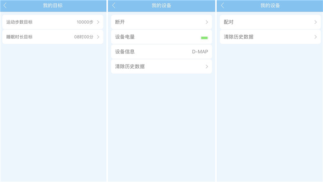The image size is (323, 182).
Task: Tap 清除历史数据 text on the right screen
Action: (x=238, y=37)
